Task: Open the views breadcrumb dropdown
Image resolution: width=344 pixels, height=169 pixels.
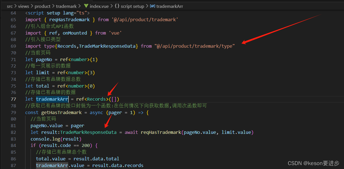Action: coord(23,6)
